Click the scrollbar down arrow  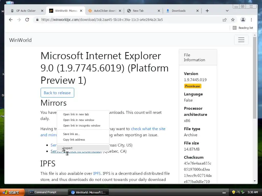[255, 181]
